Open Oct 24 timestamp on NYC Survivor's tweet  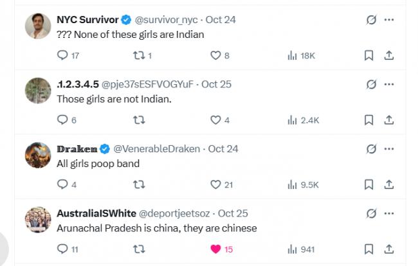[221, 20]
